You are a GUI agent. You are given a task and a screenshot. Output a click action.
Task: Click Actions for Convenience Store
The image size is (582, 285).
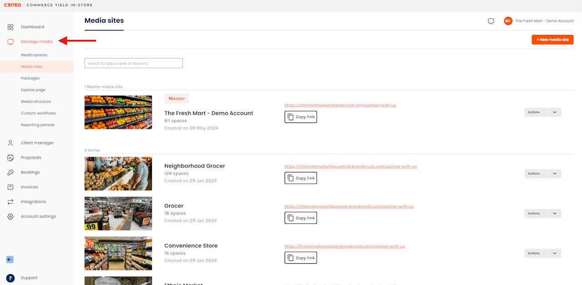click(x=536, y=253)
